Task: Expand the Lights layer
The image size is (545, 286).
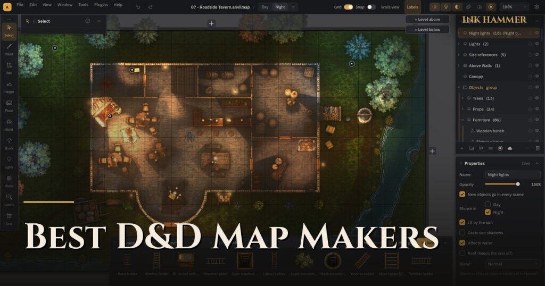Action: (x=459, y=44)
